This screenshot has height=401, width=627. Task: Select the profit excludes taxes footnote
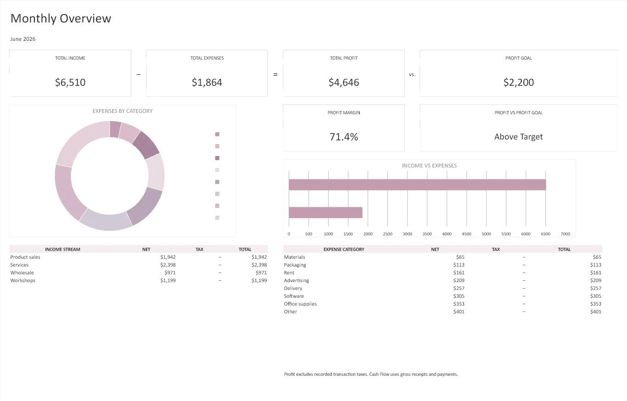tap(371, 374)
